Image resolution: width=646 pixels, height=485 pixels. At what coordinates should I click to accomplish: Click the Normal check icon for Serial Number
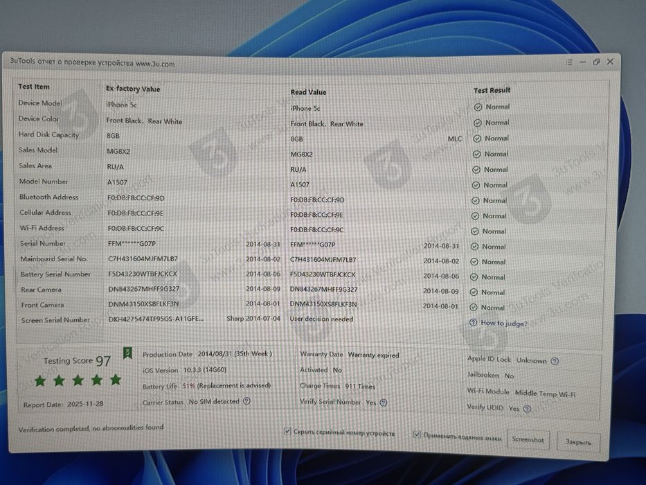(474, 247)
